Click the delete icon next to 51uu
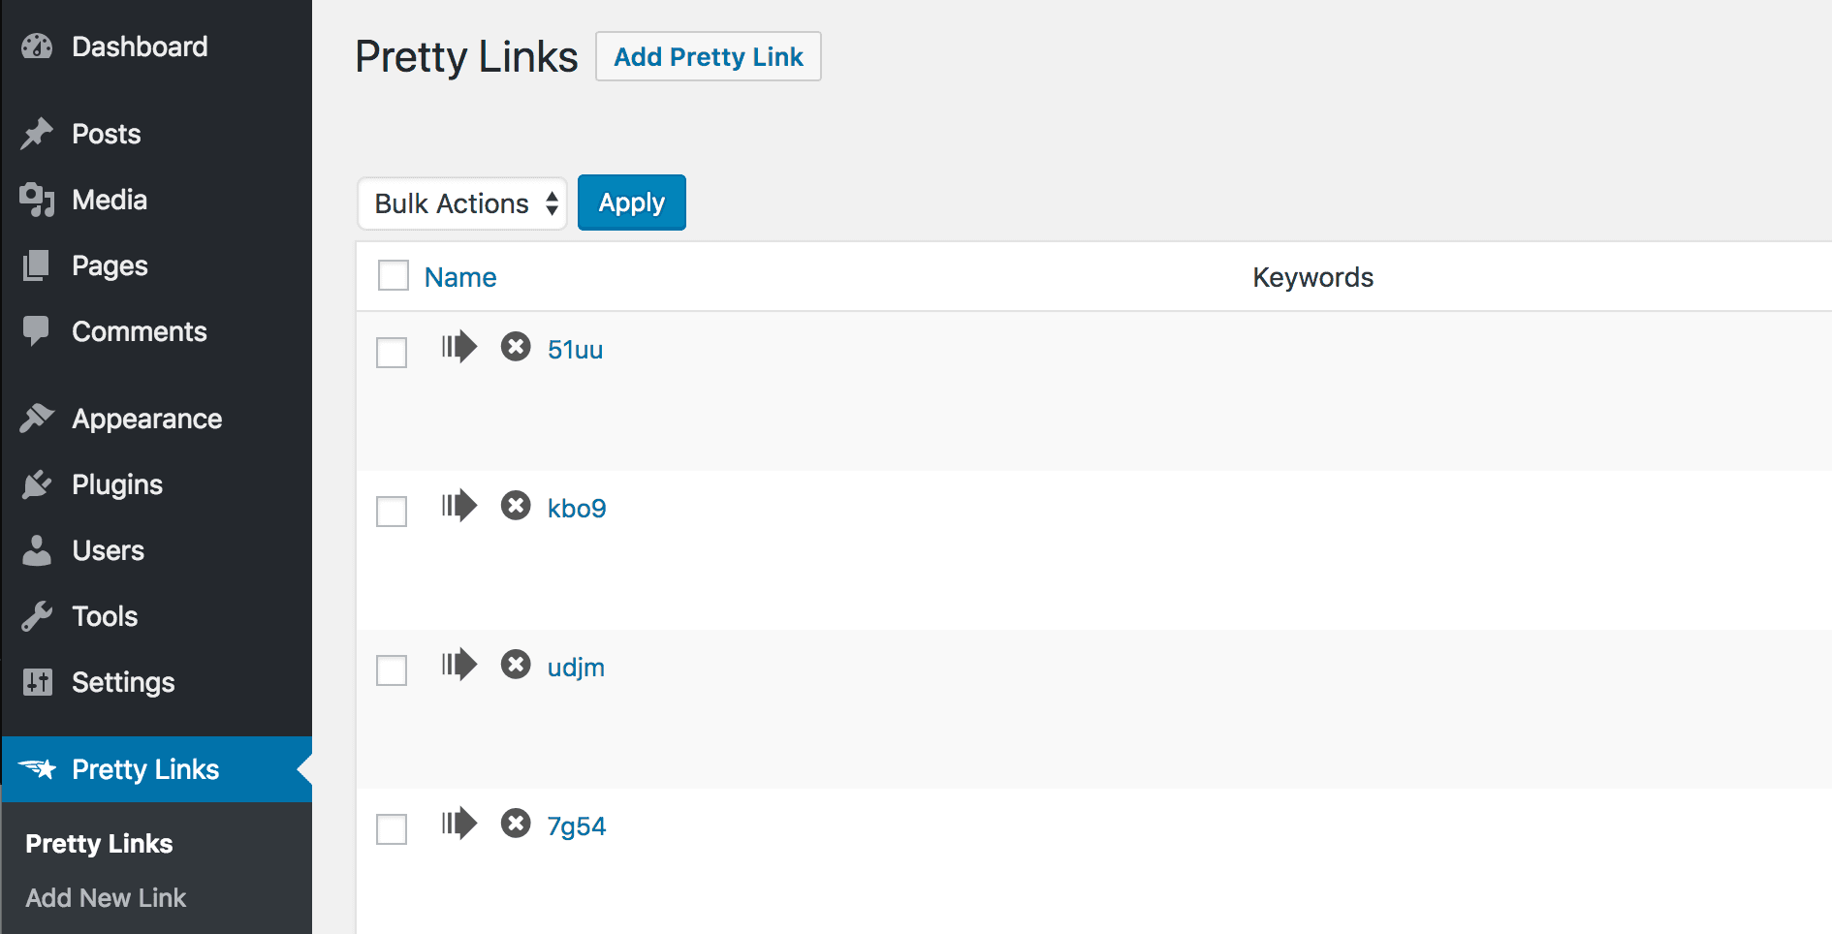The height and width of the screenshot is (934, 1832). (x=515, y=346)
